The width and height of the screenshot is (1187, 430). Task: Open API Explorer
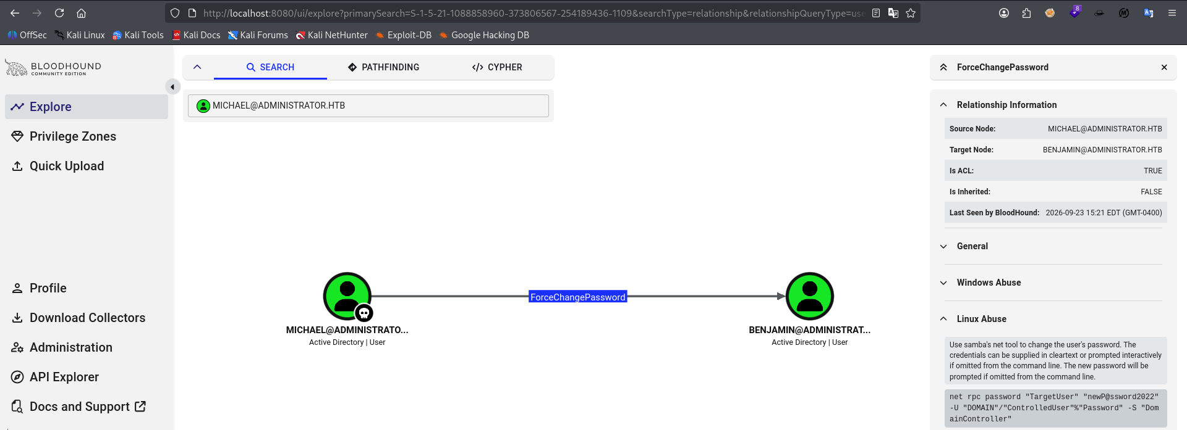[x=87, y=377]
